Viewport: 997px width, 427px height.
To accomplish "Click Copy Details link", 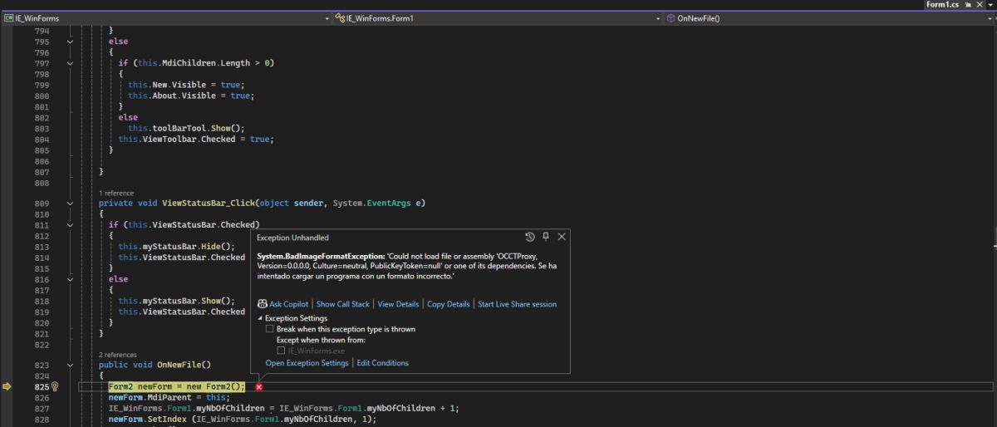I will [449, 304].
